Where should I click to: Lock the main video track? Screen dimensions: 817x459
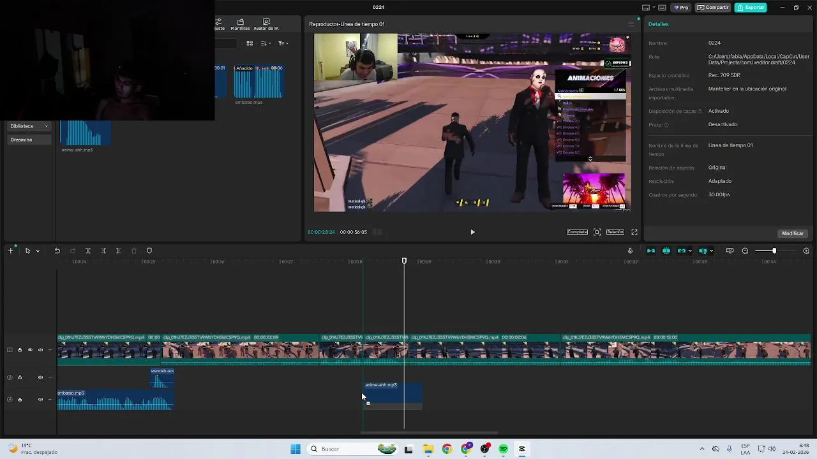click(x=20, y=350)
